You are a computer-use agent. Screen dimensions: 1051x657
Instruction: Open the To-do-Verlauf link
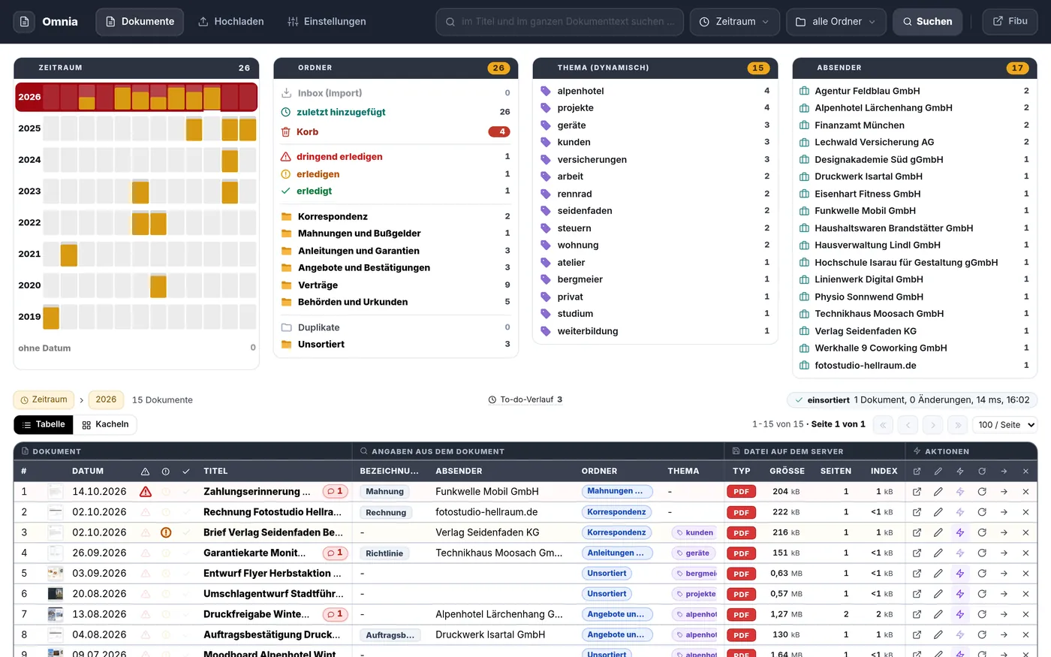point(525,399)
